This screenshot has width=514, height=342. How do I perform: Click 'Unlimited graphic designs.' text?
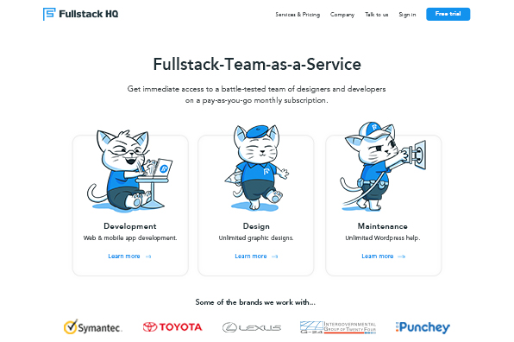256,238
